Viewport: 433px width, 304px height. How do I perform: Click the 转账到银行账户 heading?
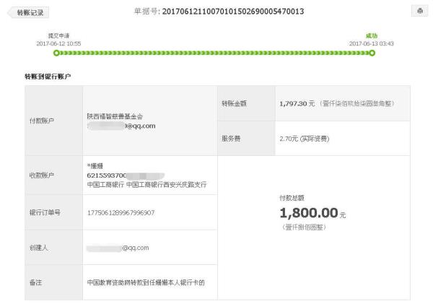[x=48, y=77]
